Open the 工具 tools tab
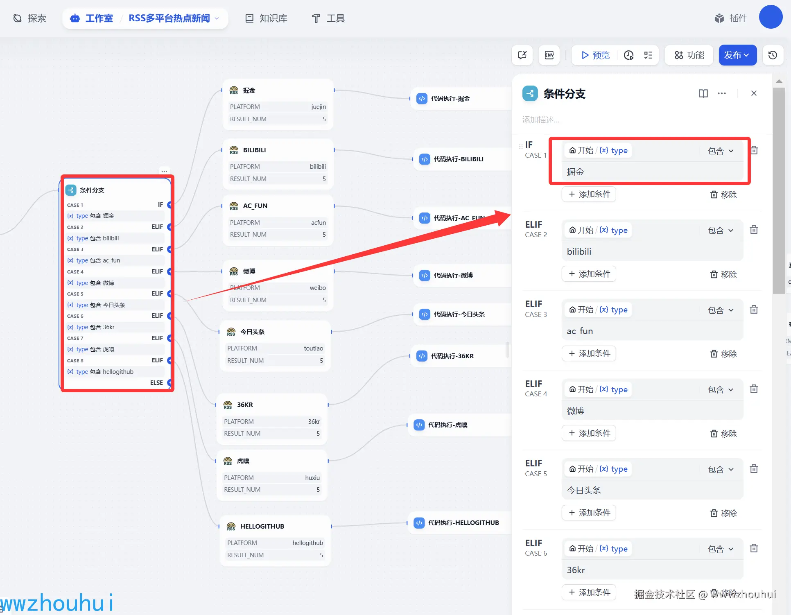The height and width of the screenshot is (615, 791). 328,18
